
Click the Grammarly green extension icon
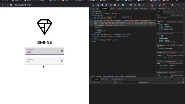(x=123, y=5)
